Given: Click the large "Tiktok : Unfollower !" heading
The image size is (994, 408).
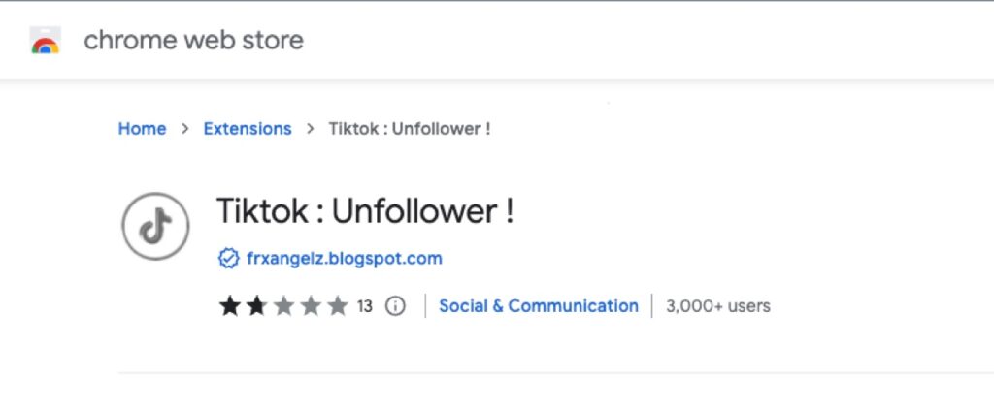Looking at the screenshot, I should [364, 210].
